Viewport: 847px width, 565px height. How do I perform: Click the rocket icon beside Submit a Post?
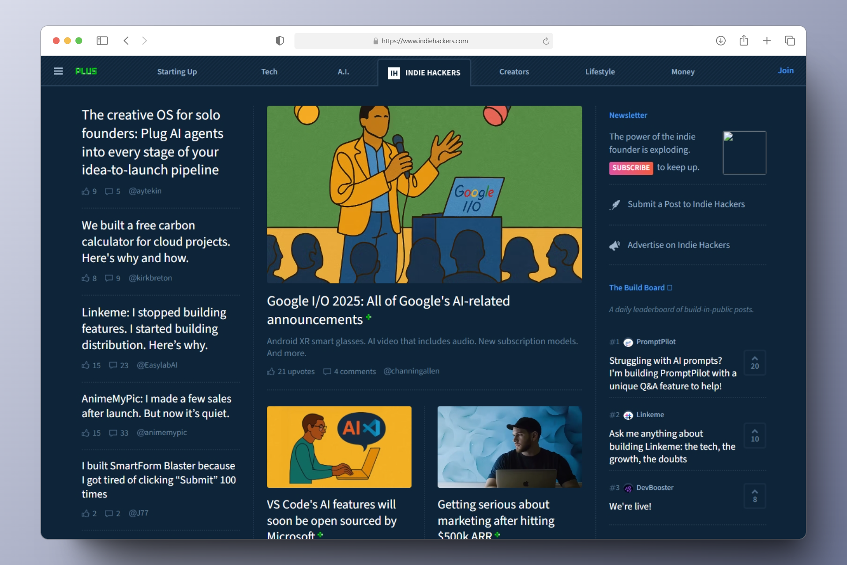click(615, 204)
